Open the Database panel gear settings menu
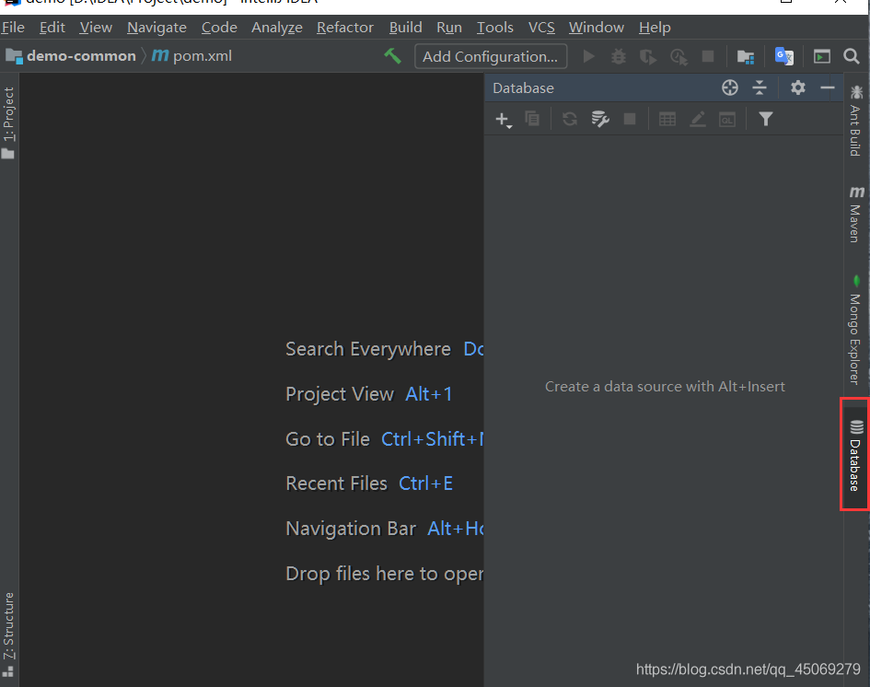This screenshot has height=687, width=870. (x=797, y=87)
